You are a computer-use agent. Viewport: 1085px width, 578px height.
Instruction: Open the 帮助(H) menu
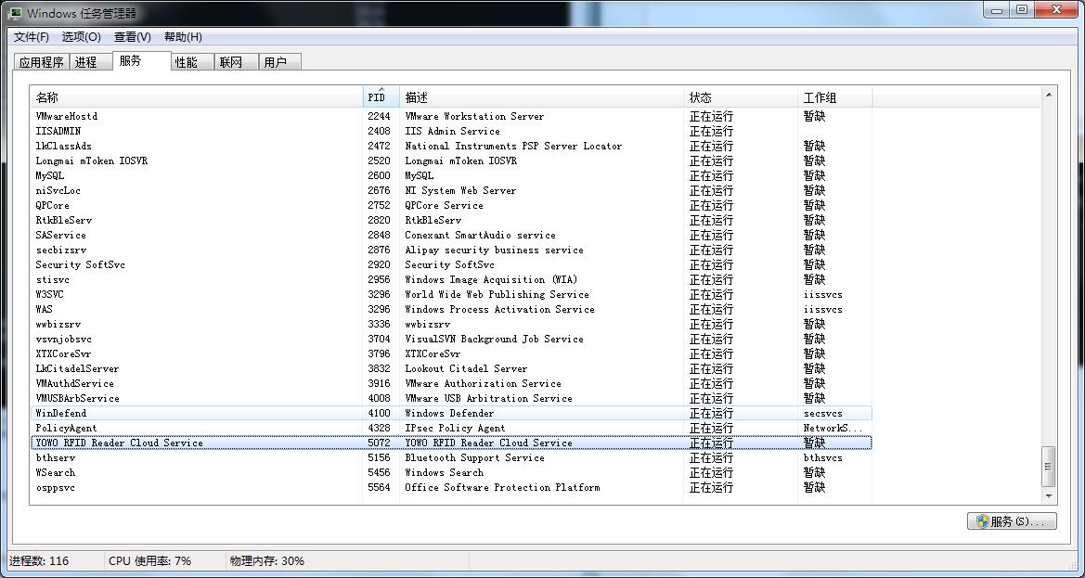[183, 36]
